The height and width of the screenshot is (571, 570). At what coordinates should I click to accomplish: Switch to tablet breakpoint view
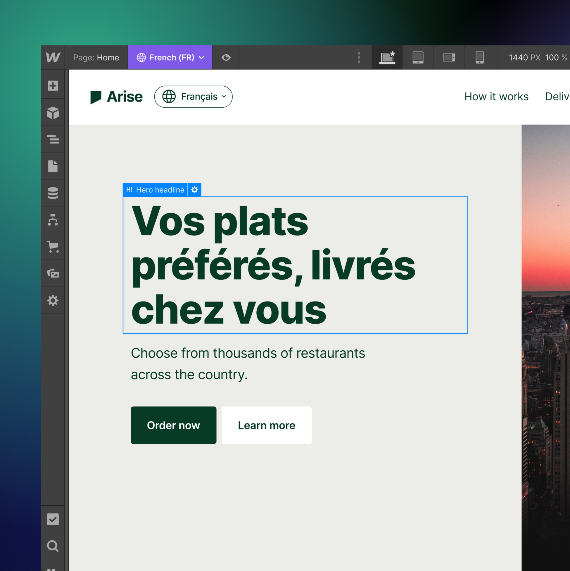point(418,57)
